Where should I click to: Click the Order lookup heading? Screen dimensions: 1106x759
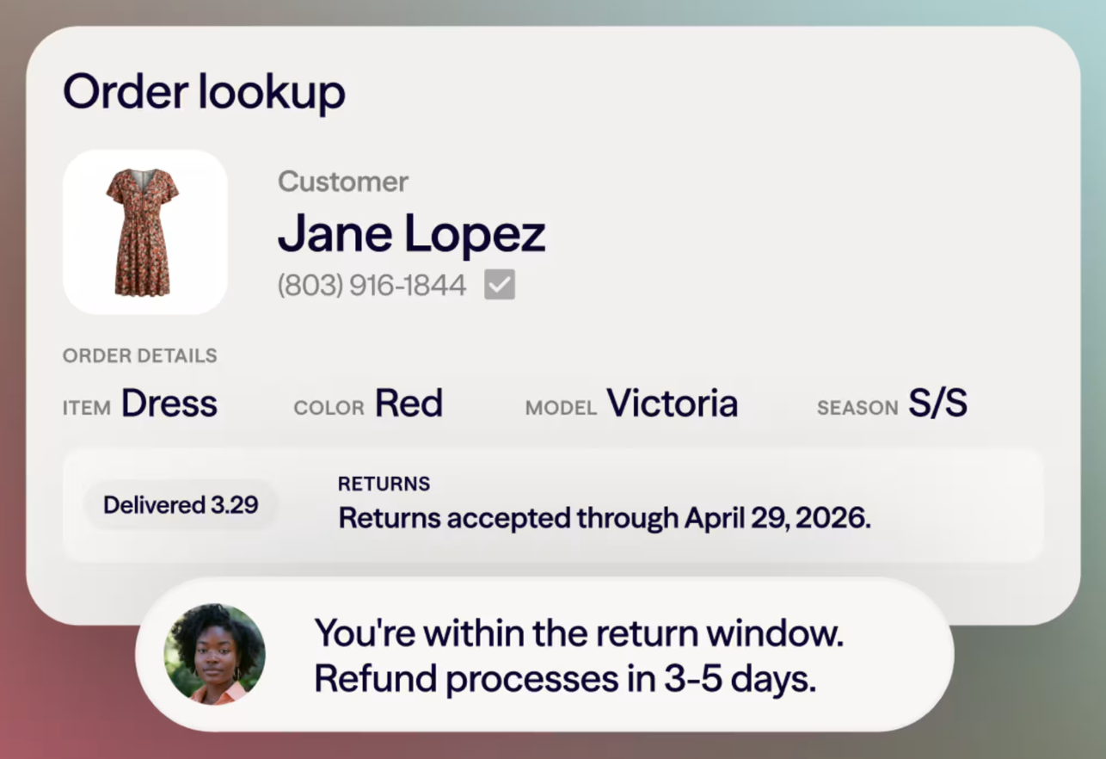point(205,92)
